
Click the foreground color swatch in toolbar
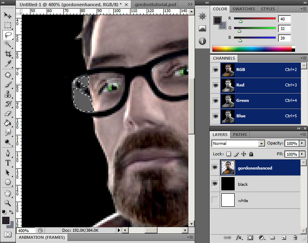click(6, 220)
